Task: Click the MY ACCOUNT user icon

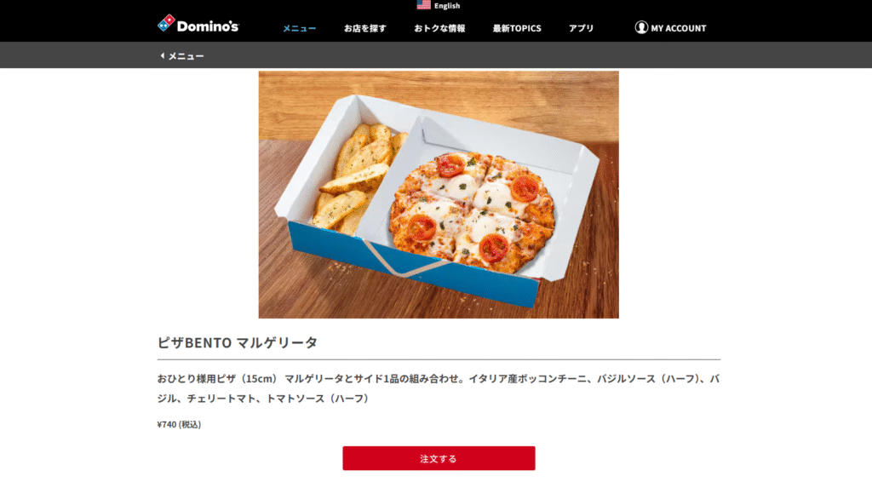Action: [x=641, y=27]
